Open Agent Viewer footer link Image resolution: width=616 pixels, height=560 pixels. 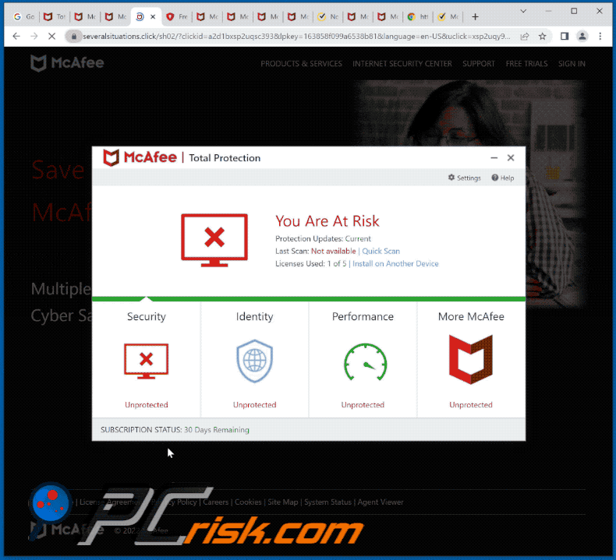(381, 502)
